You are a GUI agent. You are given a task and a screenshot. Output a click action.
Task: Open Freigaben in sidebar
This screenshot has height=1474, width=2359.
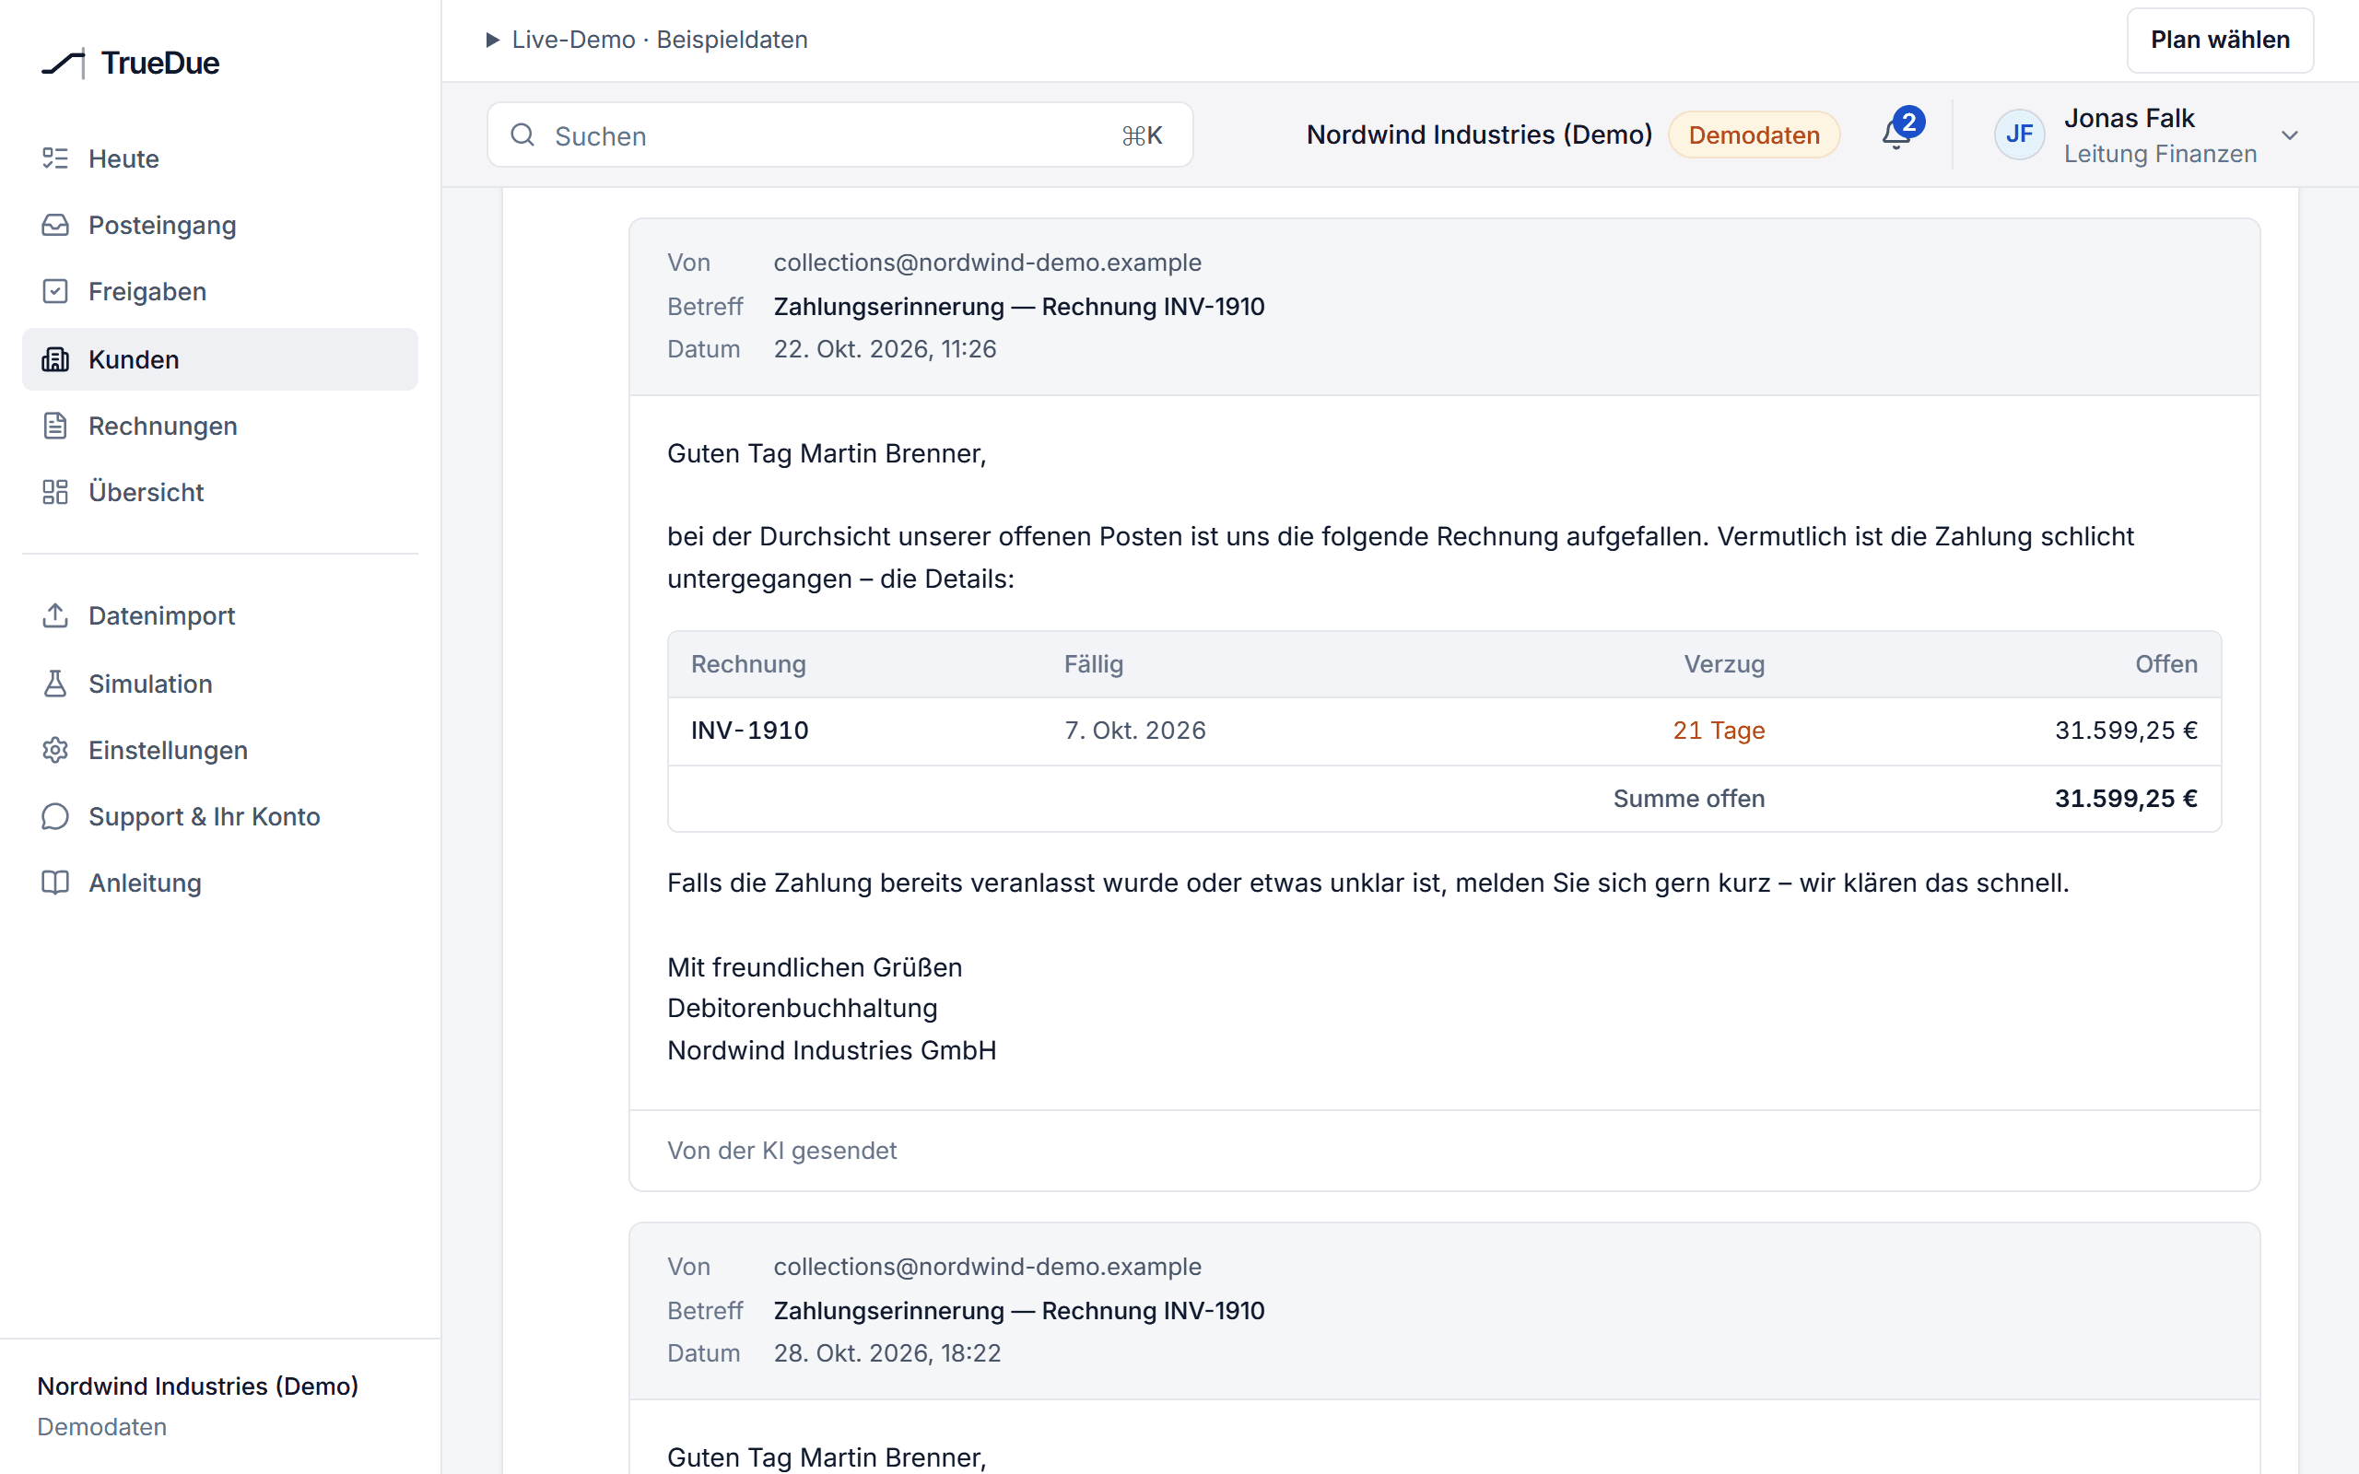click(x=220, y=290)
